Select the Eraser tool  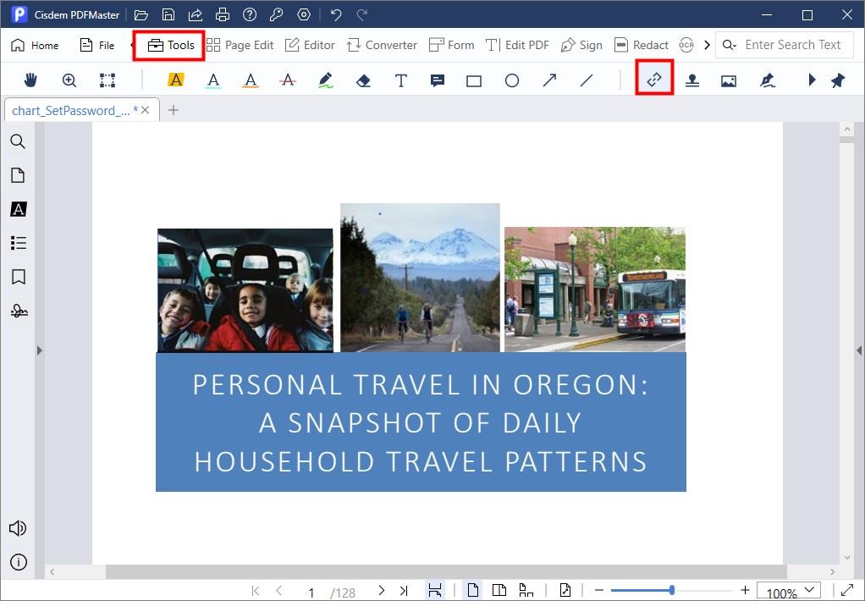363,80
